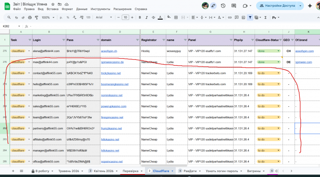Open filter menu for Panel column
Screen dimensions: 320x177
coord(231,40)
